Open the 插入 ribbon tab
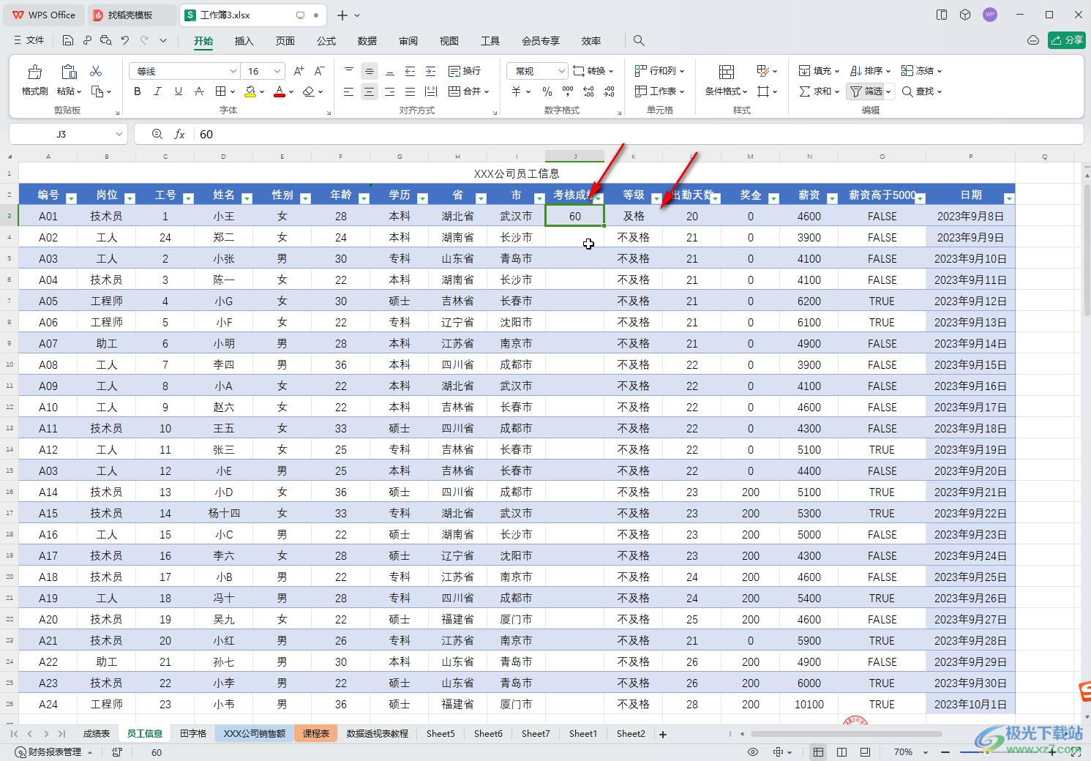Viewport: 1091px width, 761px height. [x=244, y=41]
